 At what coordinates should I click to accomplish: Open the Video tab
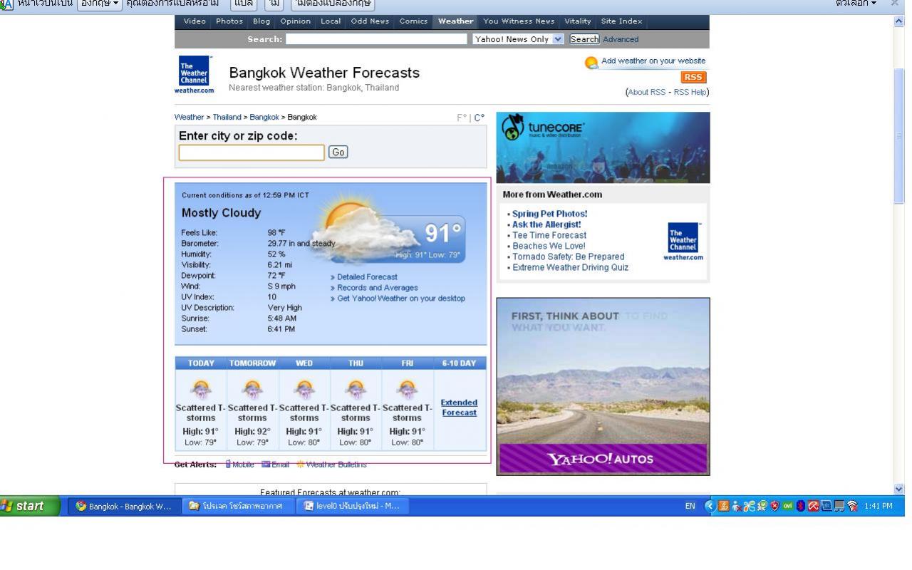tap(195, 21)
